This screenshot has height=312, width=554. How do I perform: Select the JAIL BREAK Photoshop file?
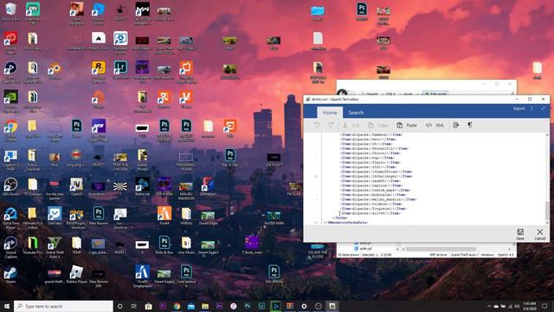[274, 274]
